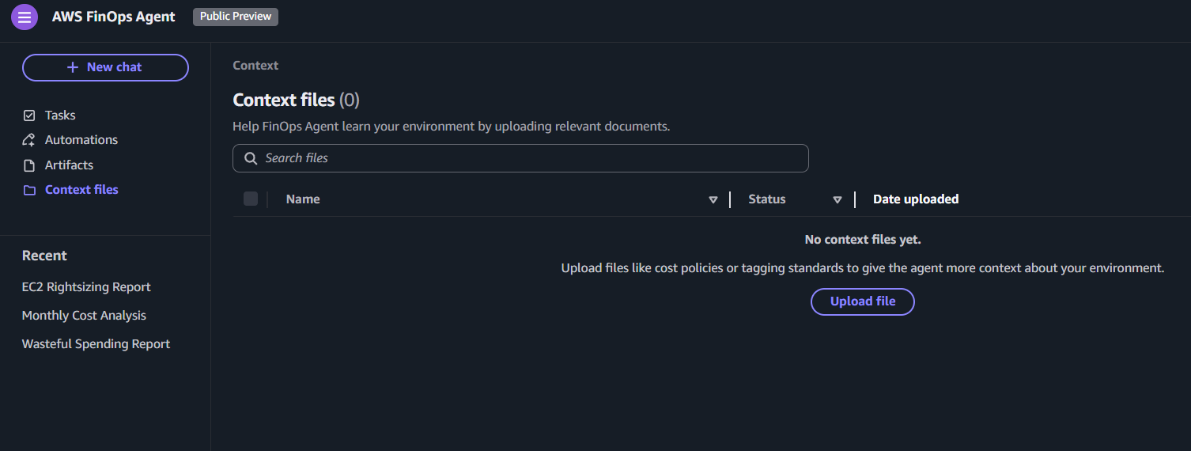Image resolution: width=1191 pixels, height=451 pixels.
Task: Click the Name column header
Action: click(303, 199)
